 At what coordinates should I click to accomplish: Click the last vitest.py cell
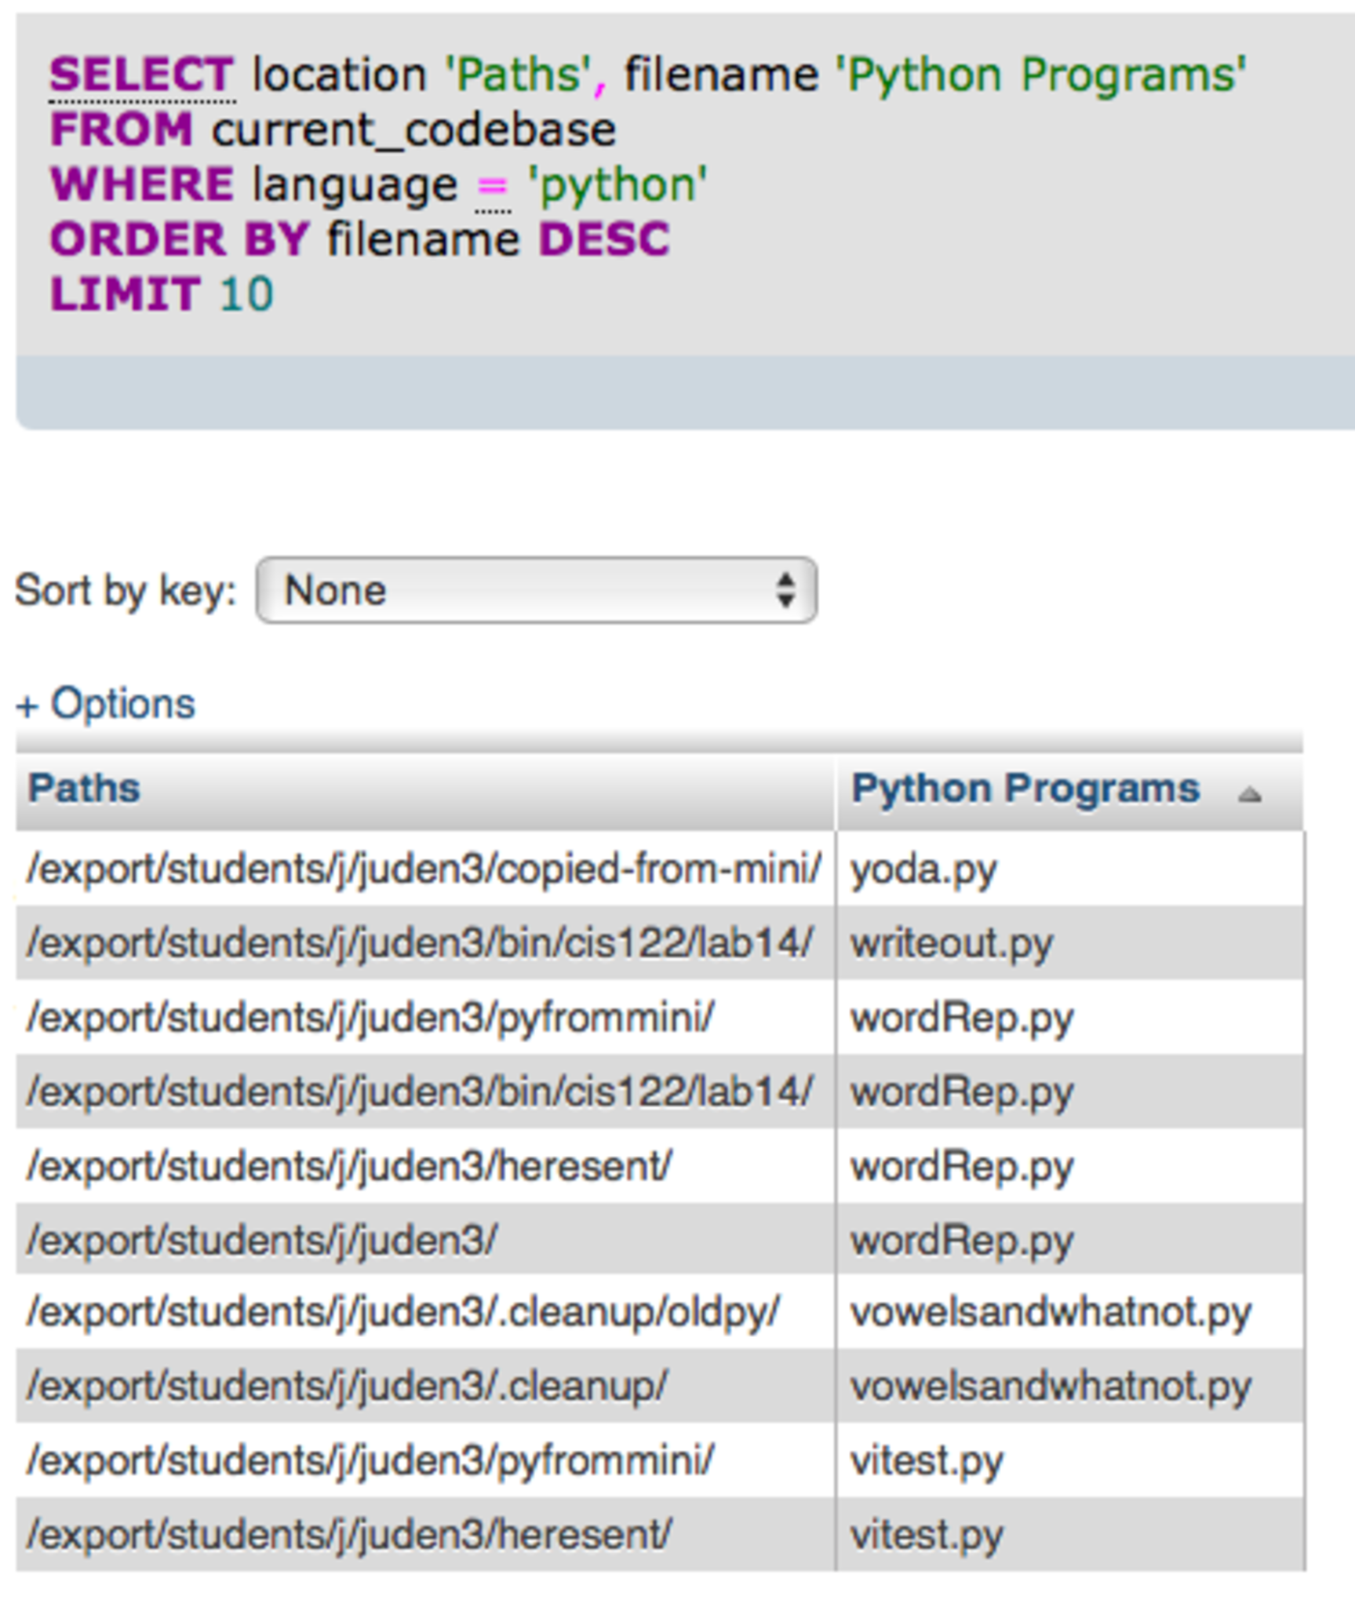927,1535
